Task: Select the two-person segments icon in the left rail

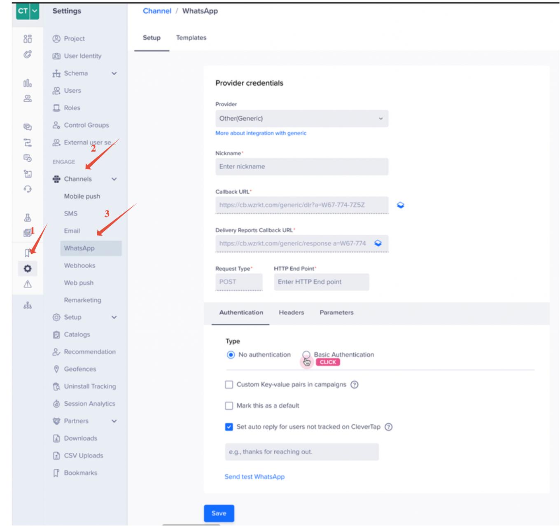Action: coord(28,98)
